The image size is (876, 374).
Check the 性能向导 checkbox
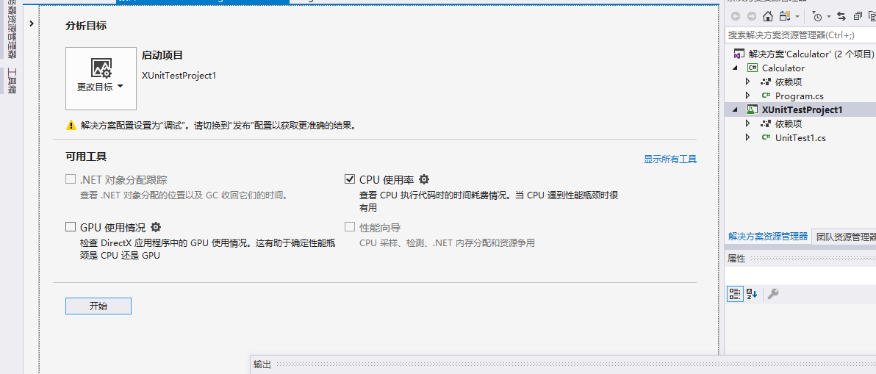(350, 227)
